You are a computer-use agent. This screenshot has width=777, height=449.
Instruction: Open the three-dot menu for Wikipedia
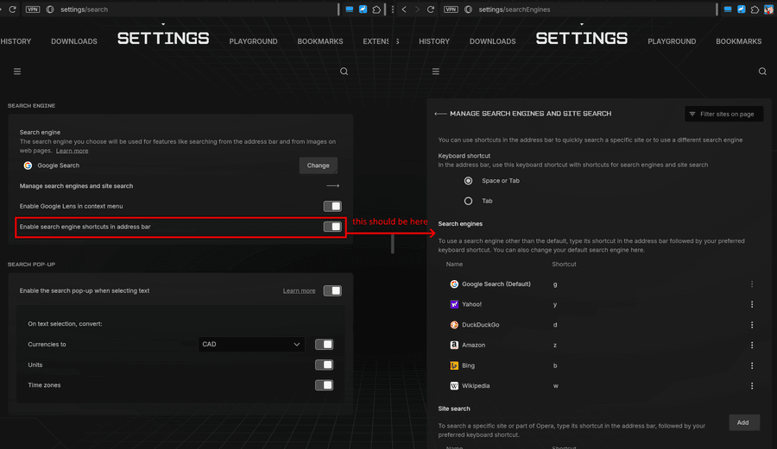point(752,386)
